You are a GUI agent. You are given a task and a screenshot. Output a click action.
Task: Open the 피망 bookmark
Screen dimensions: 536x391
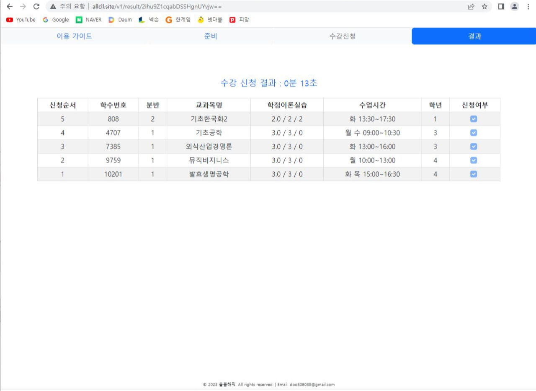239,20
